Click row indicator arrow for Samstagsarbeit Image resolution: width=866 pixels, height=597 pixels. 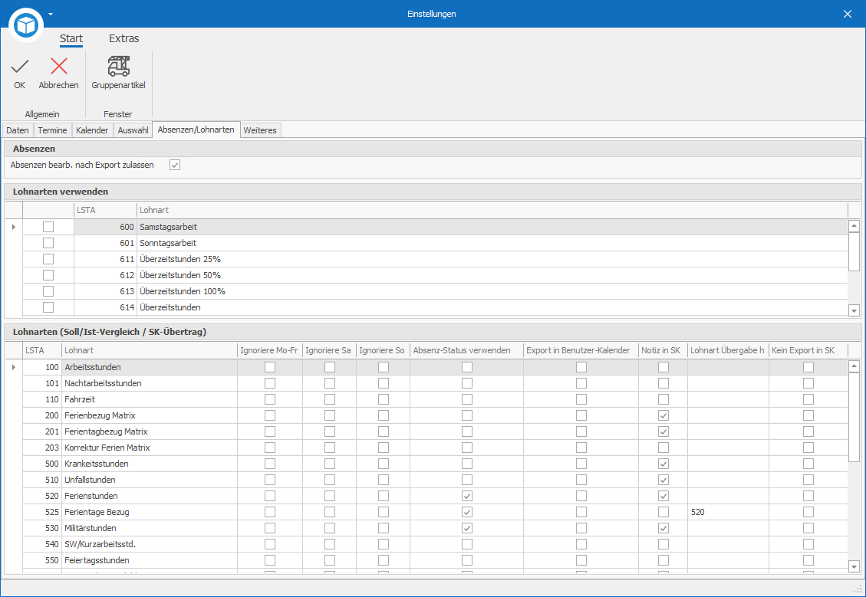tap(14, 227)
